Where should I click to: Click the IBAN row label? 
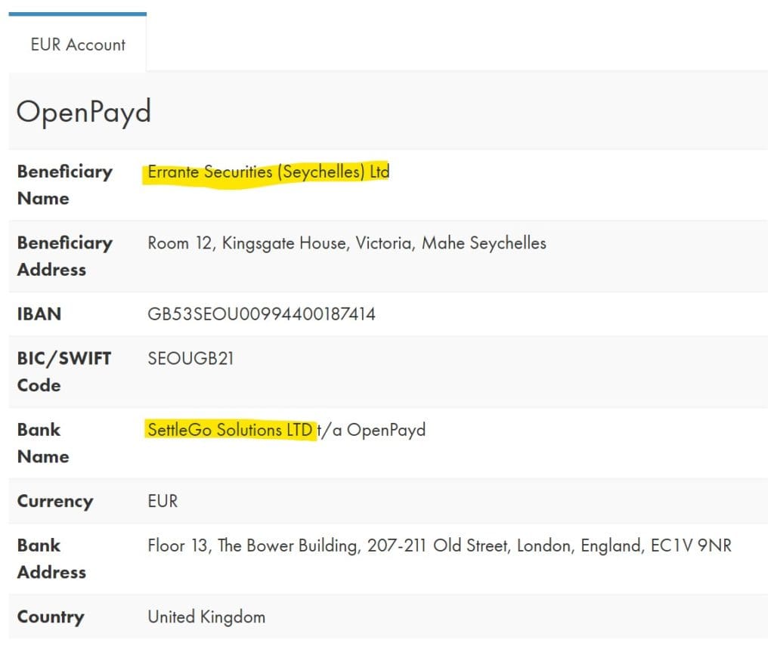click(39, 314)
